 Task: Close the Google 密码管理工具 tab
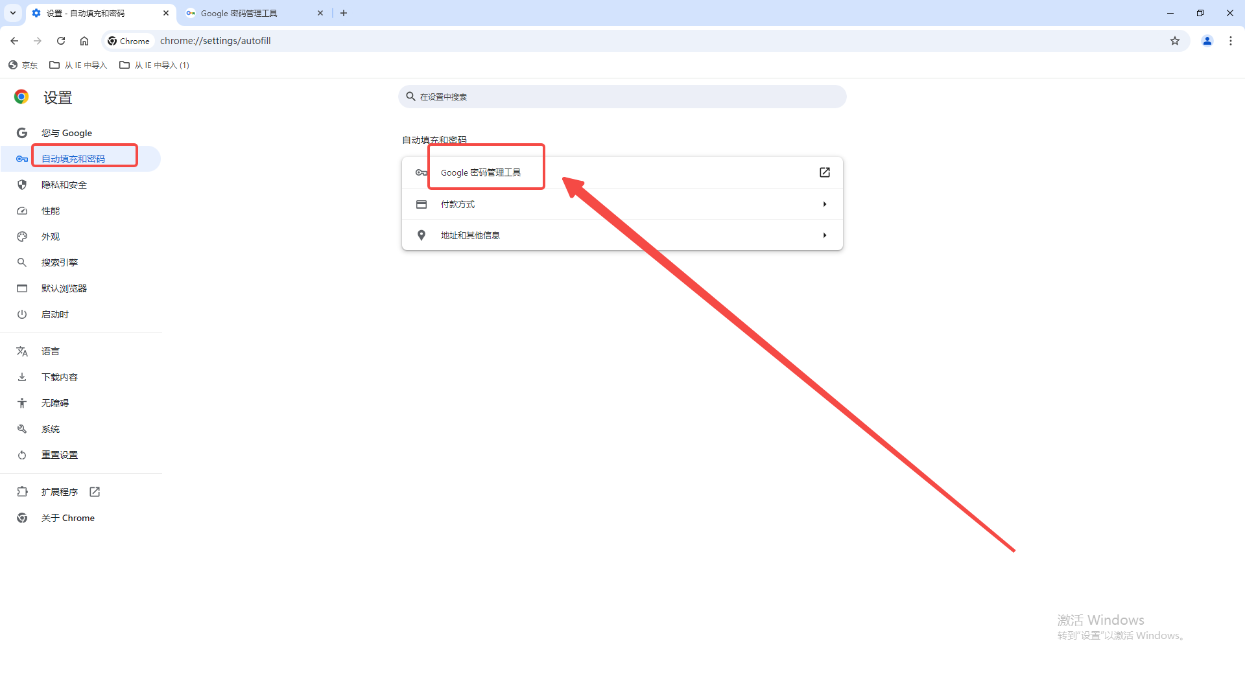tap(320, 13)
